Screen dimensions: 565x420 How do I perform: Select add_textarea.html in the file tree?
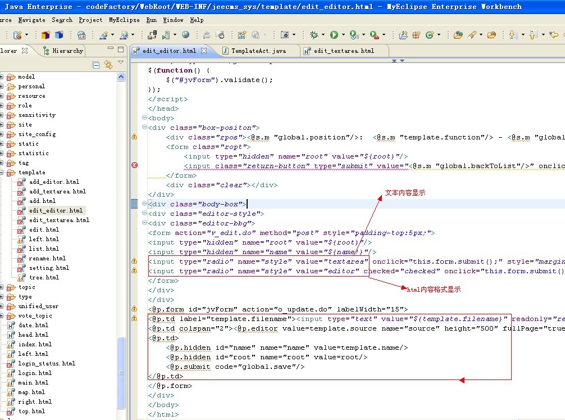click(57, 192)
